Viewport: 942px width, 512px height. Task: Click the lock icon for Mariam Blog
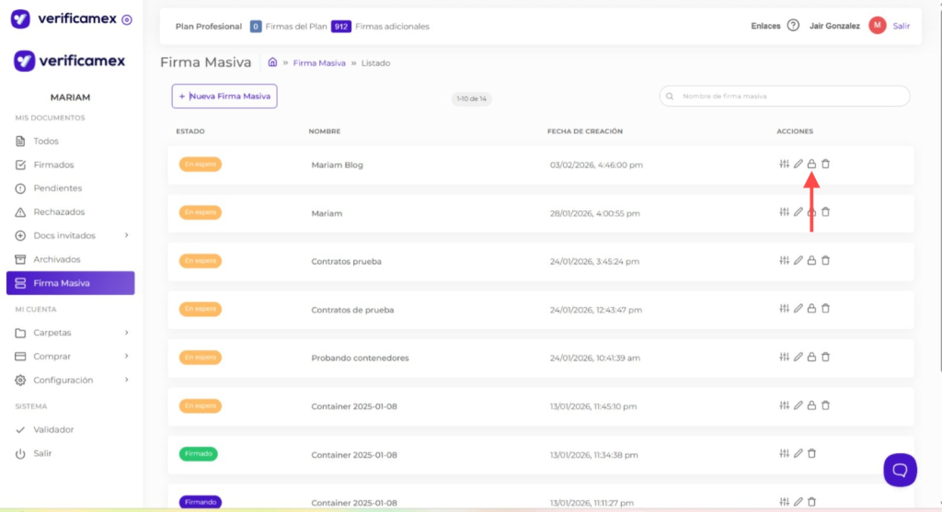click(x=811, y=165)
